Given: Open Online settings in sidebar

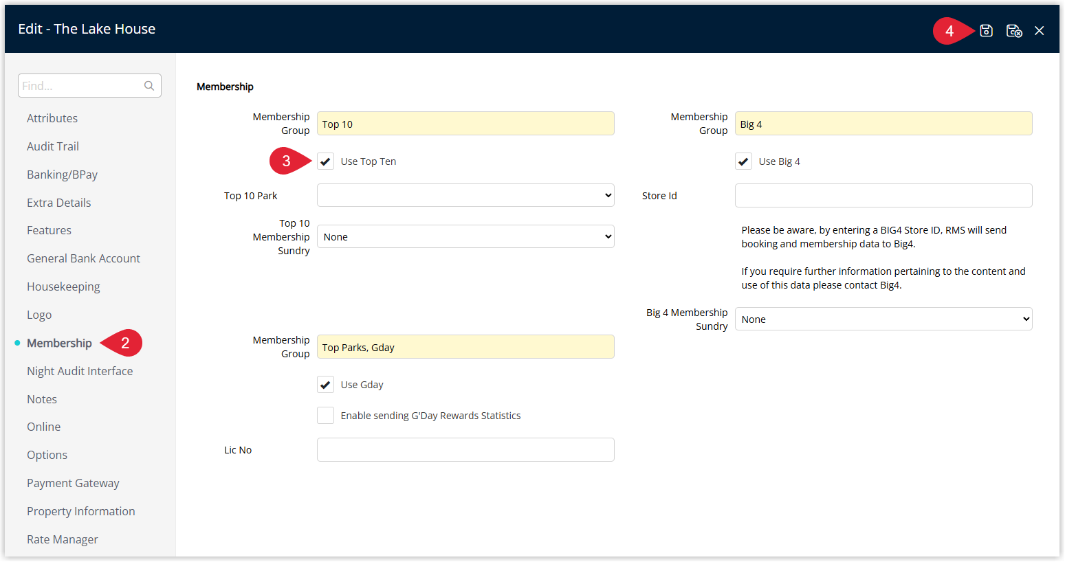Looking at the screenshot, I should 43,427.
